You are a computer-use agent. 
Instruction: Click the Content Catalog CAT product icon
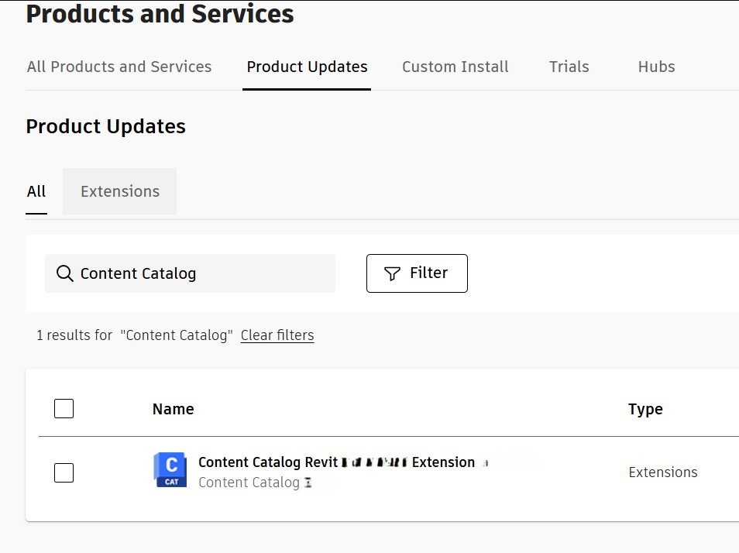coord(170,469)
